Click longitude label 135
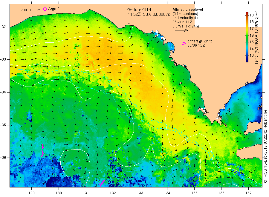Screen dimensions: 269x197 [x=194, y=193]
